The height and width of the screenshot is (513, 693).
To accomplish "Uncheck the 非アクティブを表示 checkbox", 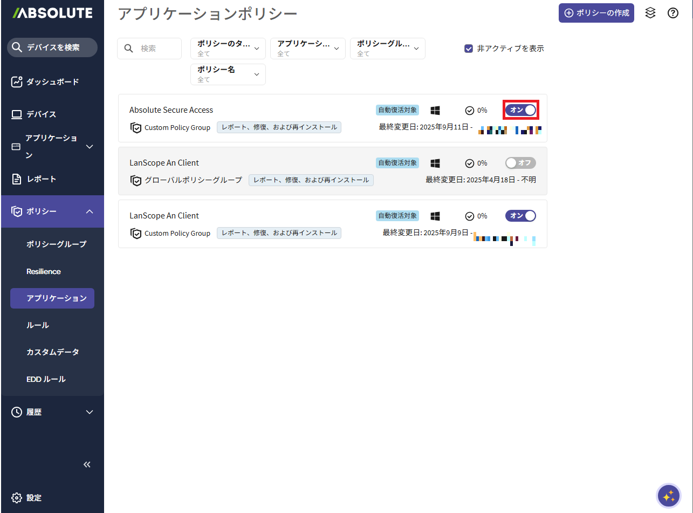I will pos(469,49).
